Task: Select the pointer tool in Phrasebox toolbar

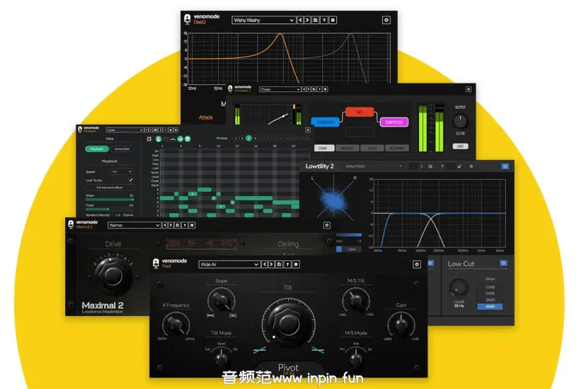Action: tap(149, 139)
